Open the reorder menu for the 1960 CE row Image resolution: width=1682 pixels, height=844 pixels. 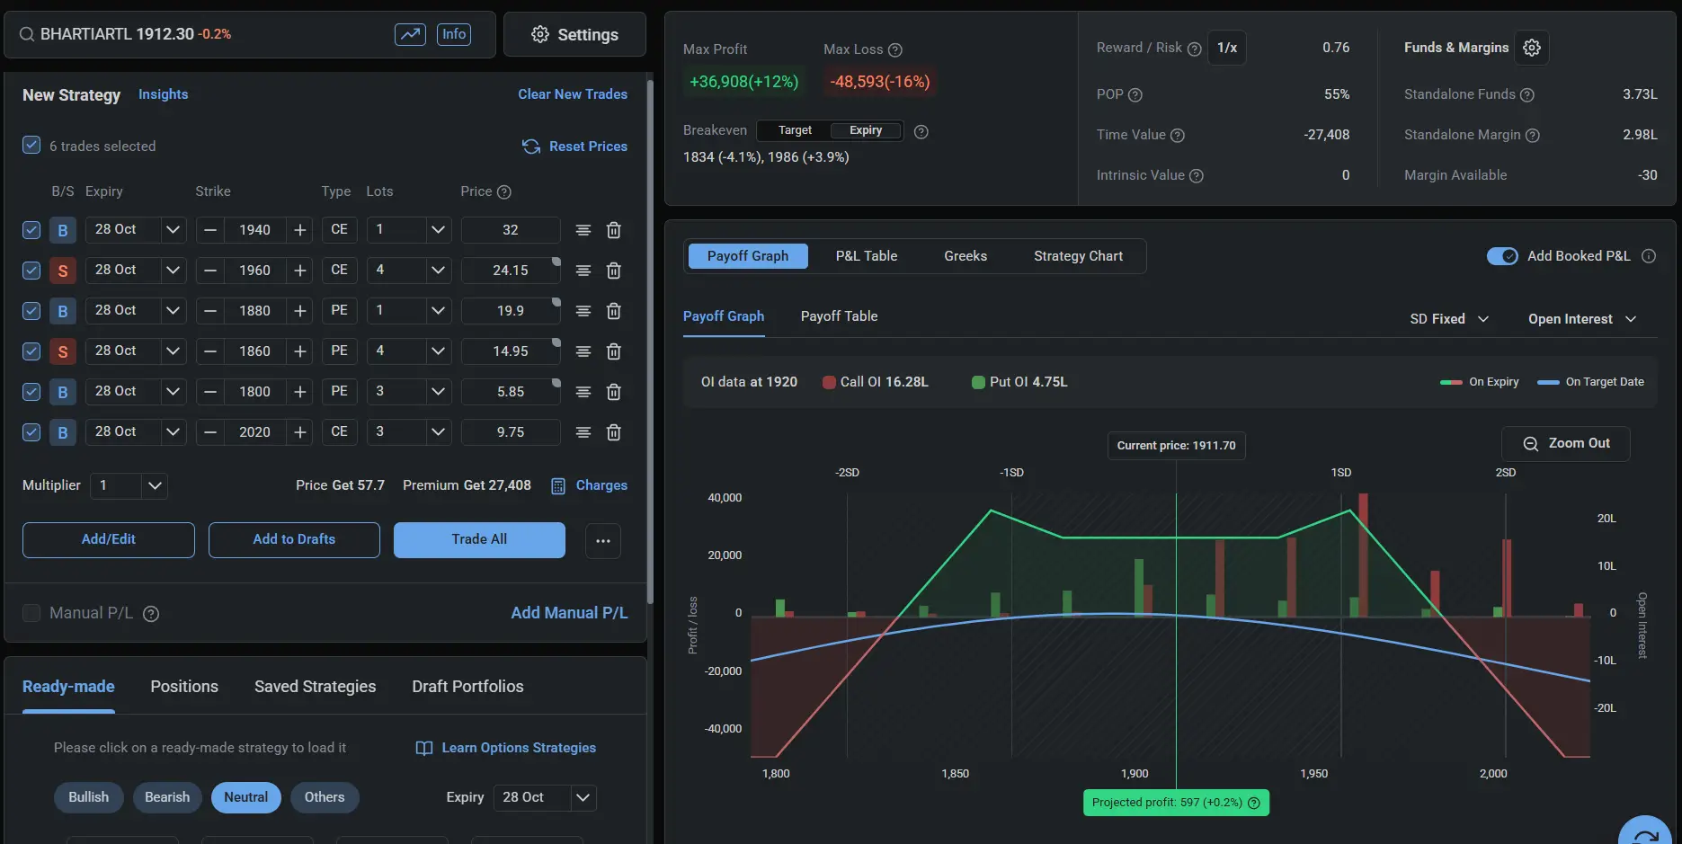tap(583, 271)
